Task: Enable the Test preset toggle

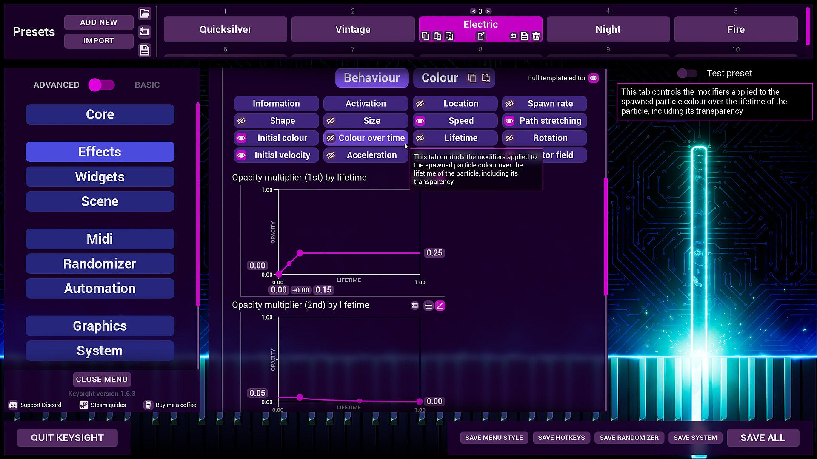Action: pyautogui.click(x=687, y=74)
